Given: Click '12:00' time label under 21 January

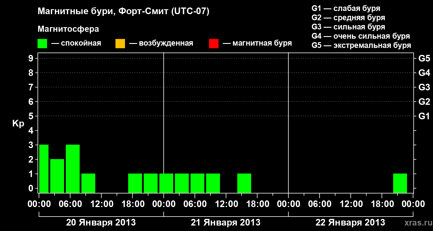Looking at the screenshot, I should [226, 204].
